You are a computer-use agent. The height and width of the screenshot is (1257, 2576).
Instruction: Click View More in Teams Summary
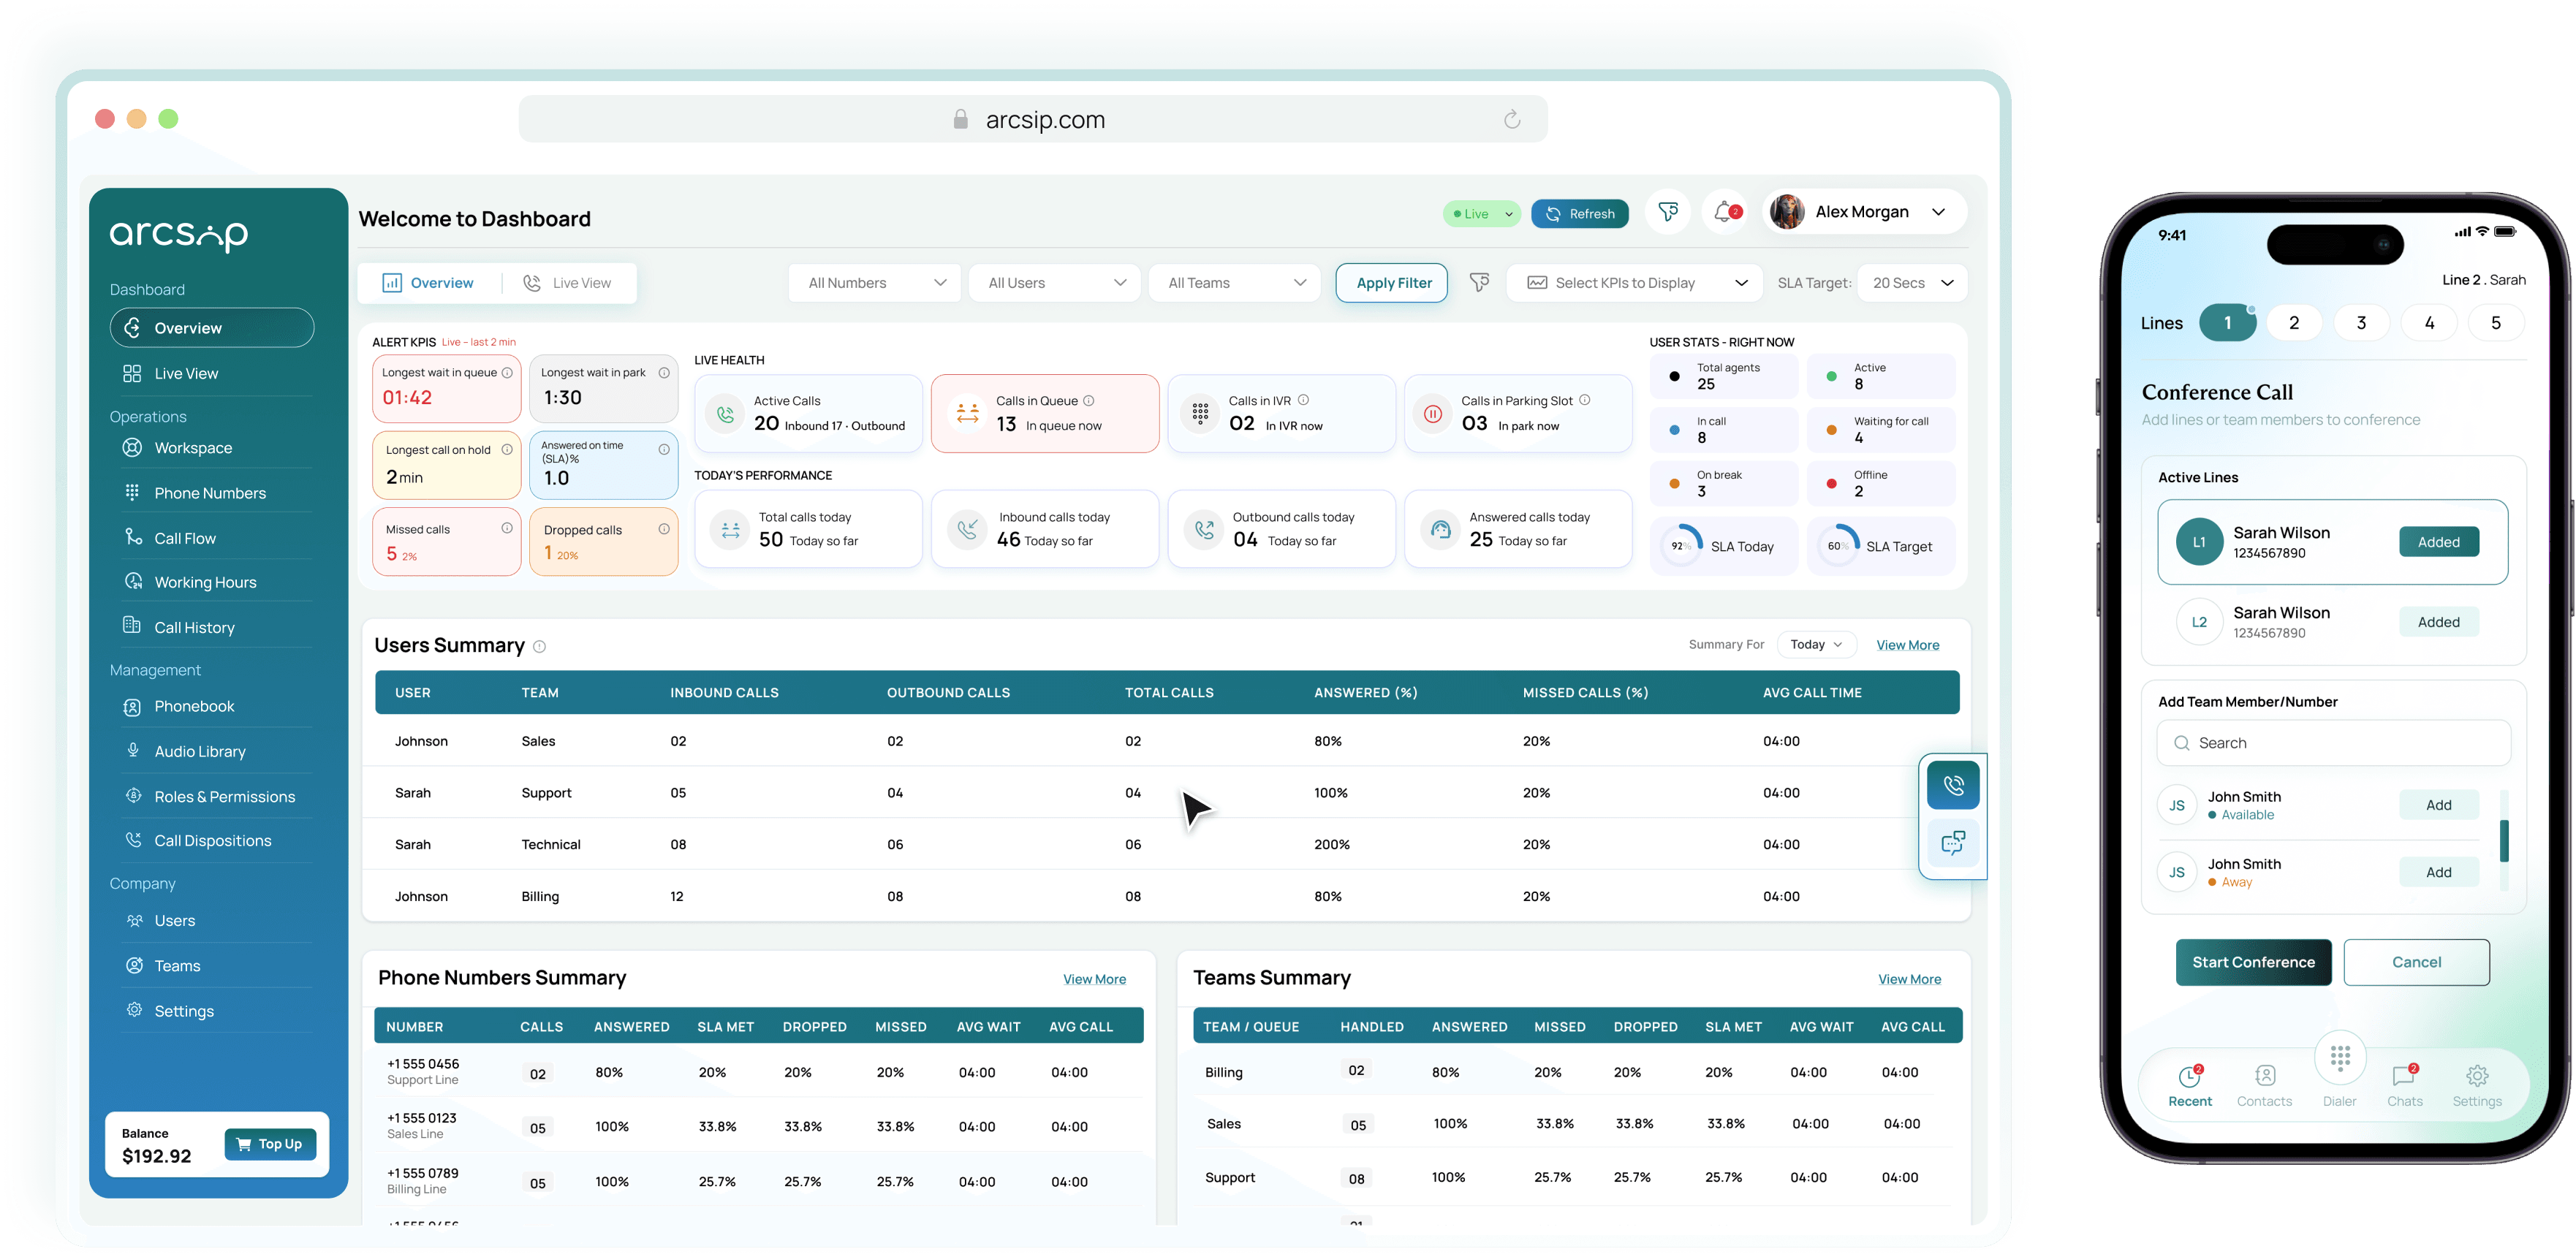pyautogui.click(x=1908, y=979)
